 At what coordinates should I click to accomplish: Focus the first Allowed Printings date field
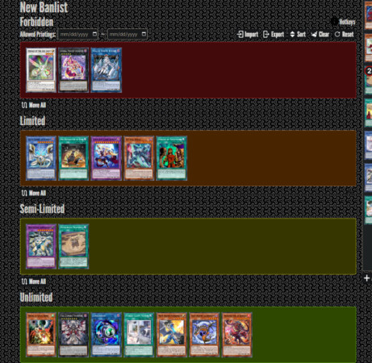pos(77,35)
